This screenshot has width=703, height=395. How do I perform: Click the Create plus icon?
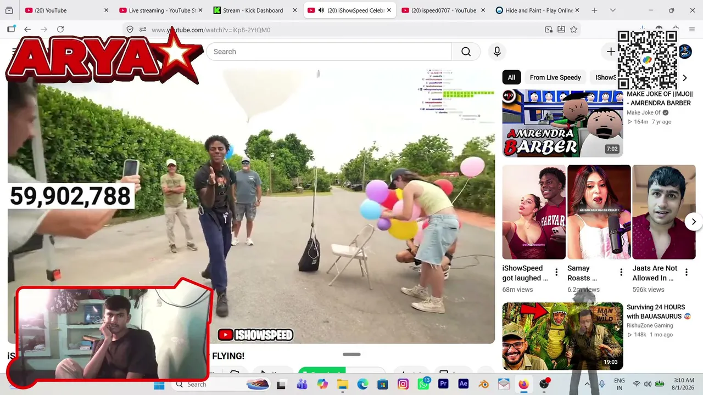611,52
